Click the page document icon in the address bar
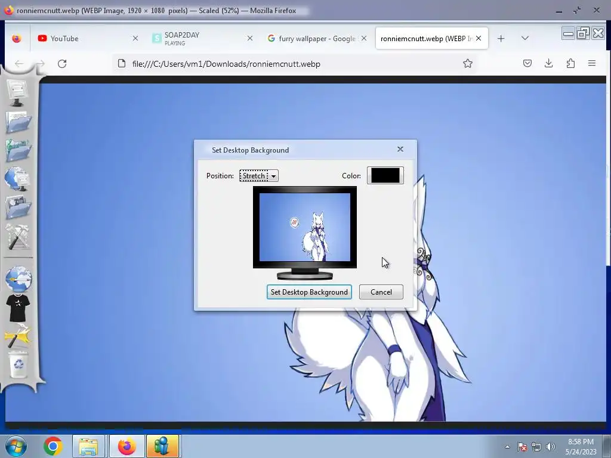The image size is (611, 458). tap(122, 63)
